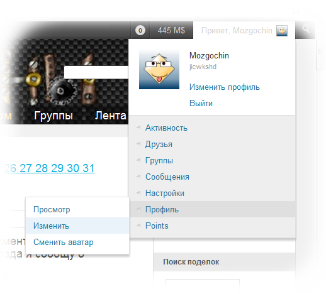Expand the arrow beside Друзья

tap(138, 144)
